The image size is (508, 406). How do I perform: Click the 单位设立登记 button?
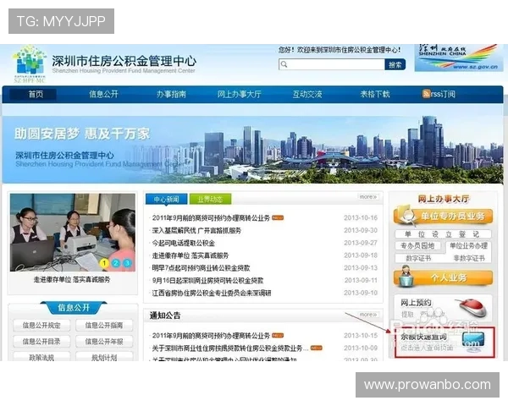tap(443, 234)
